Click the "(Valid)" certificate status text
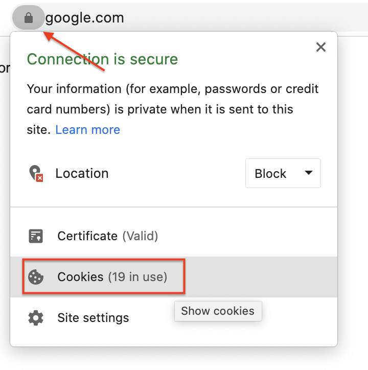The height and width of the screenshot is (370, 368). tap(140, 236)
